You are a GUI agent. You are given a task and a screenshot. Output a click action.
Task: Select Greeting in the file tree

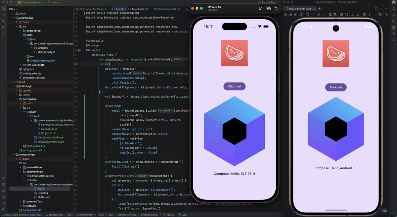41,193
